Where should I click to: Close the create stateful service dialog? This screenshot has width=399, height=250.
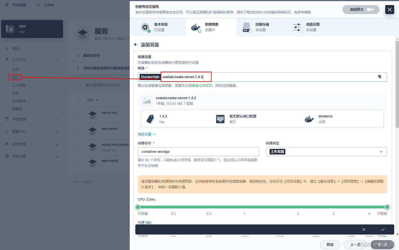tap(389, 10)
